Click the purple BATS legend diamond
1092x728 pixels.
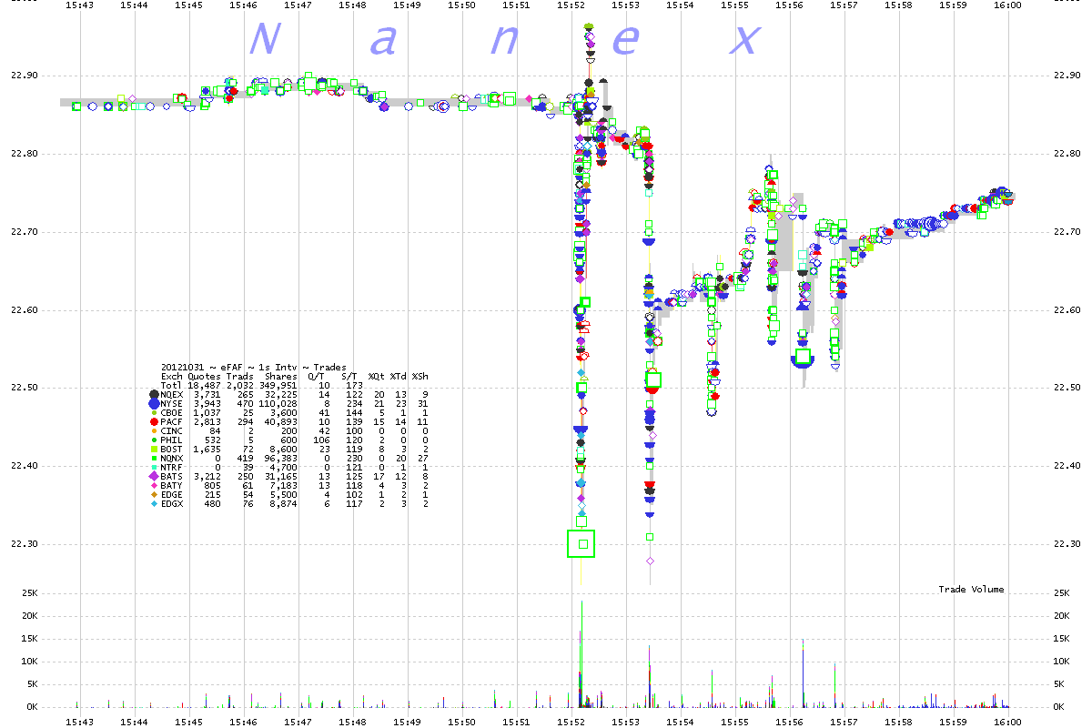pos(154,476)
